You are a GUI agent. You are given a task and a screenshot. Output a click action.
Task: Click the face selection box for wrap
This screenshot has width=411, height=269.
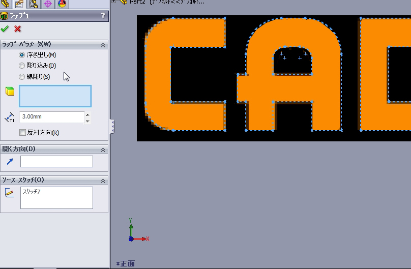click(55, 96)
